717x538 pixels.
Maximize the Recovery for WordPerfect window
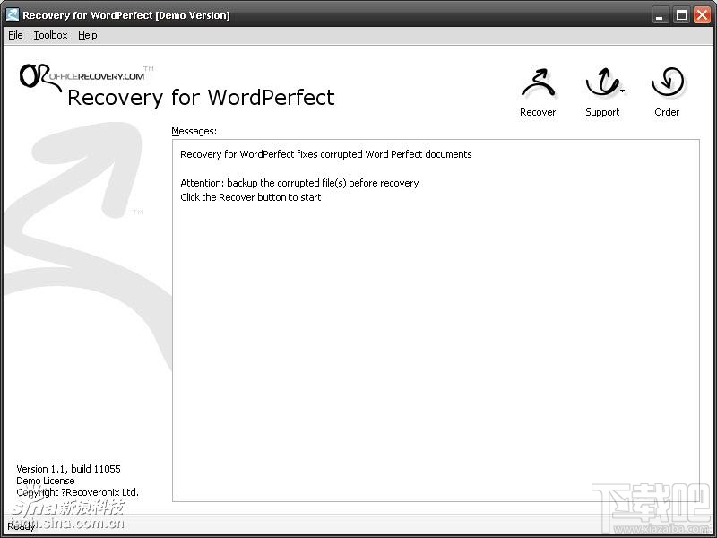(681, 15)
